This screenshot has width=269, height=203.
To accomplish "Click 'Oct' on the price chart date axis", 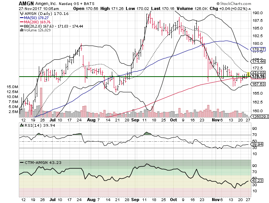I will 173,120.
